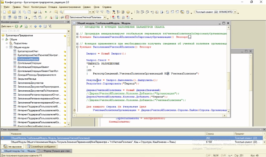
Task: Click the Название column header in call stack
Action: (108, 134)
